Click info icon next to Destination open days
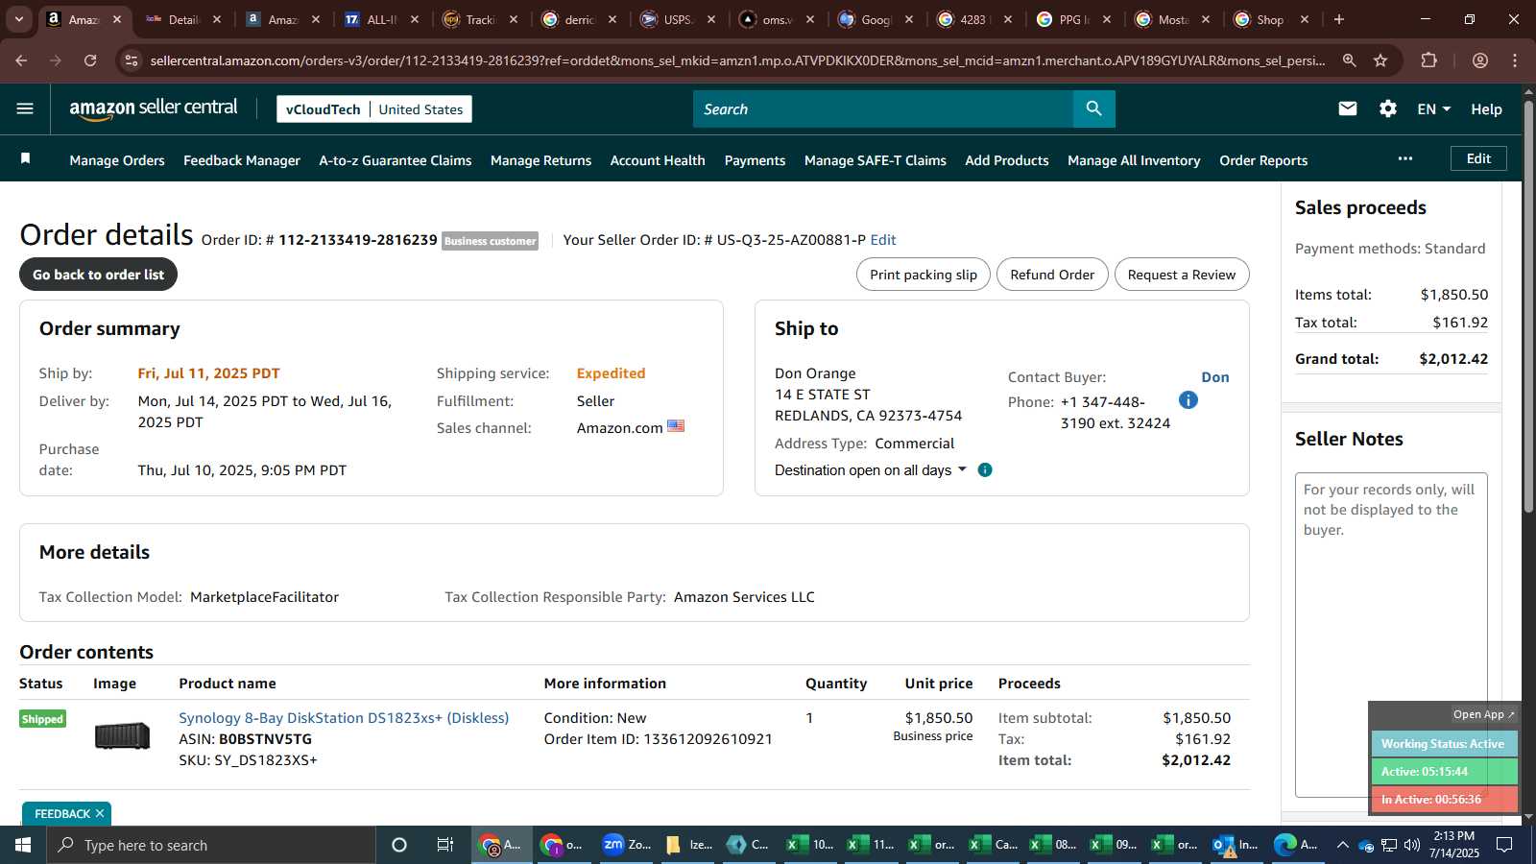Viewport: 1536px width, 864px height. coord(985,469)
